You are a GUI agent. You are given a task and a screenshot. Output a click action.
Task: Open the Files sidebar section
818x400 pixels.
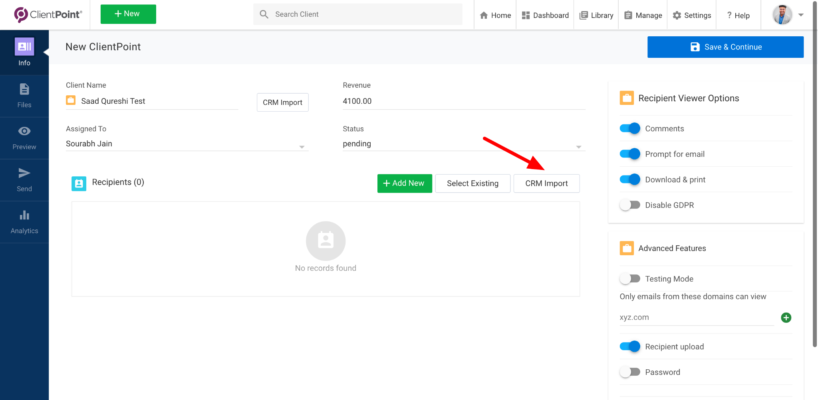[24, 96]
